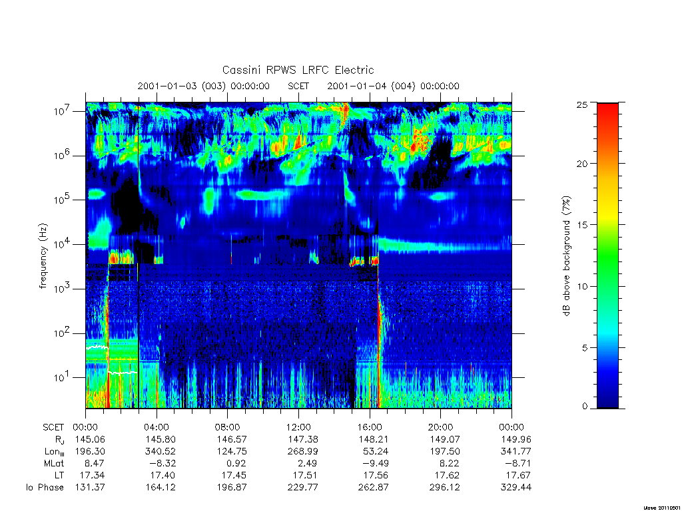Click the longitude value 53.24
This screenshot has height=511, width=682.
coord(376,452)
